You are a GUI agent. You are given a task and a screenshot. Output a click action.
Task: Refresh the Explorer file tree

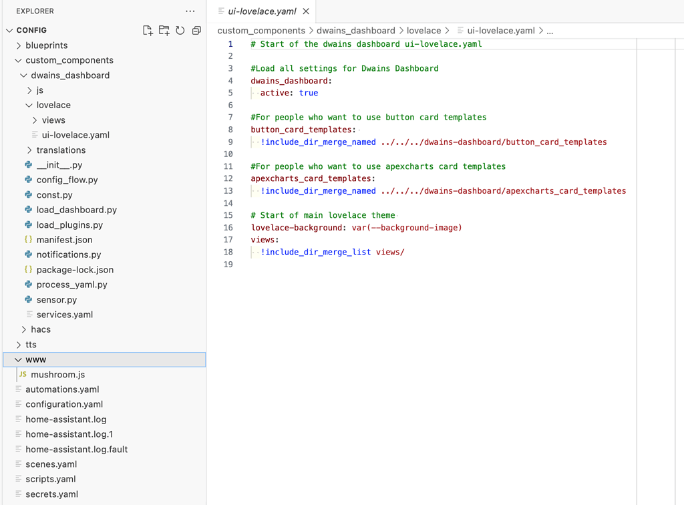tap(180, 30)
